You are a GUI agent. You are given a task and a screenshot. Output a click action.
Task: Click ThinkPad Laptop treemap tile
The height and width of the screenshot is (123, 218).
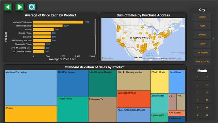73,83
